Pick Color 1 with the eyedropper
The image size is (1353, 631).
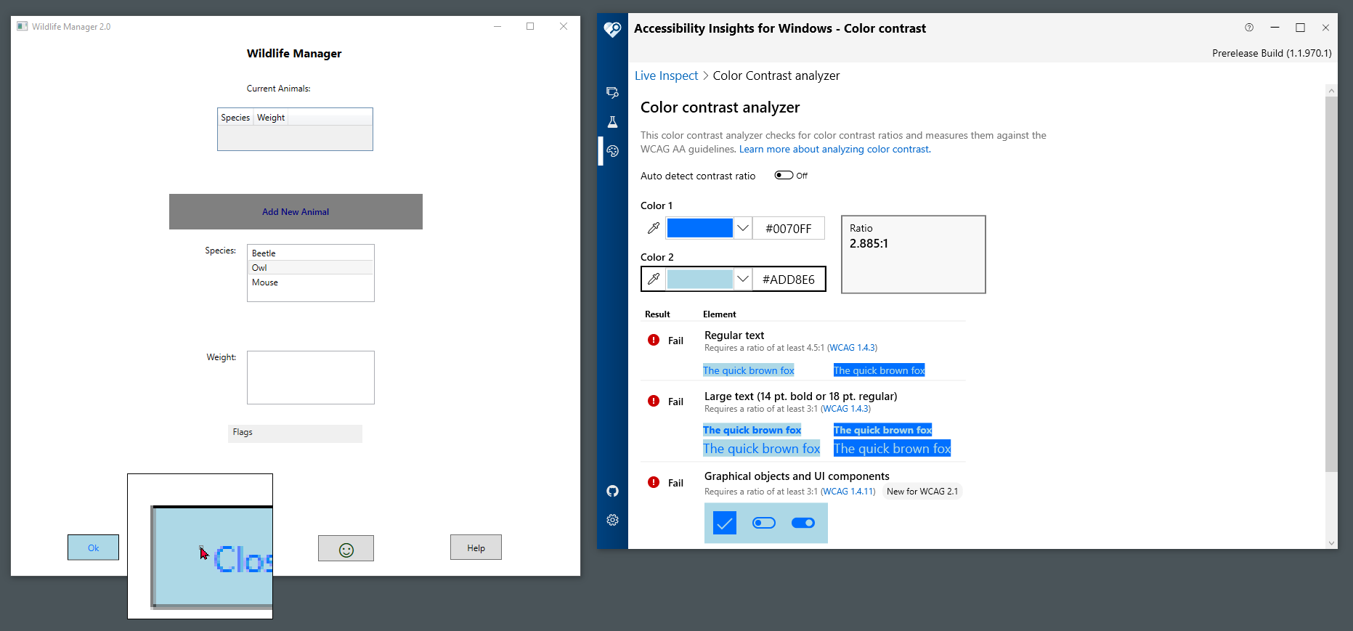[654, 228]
